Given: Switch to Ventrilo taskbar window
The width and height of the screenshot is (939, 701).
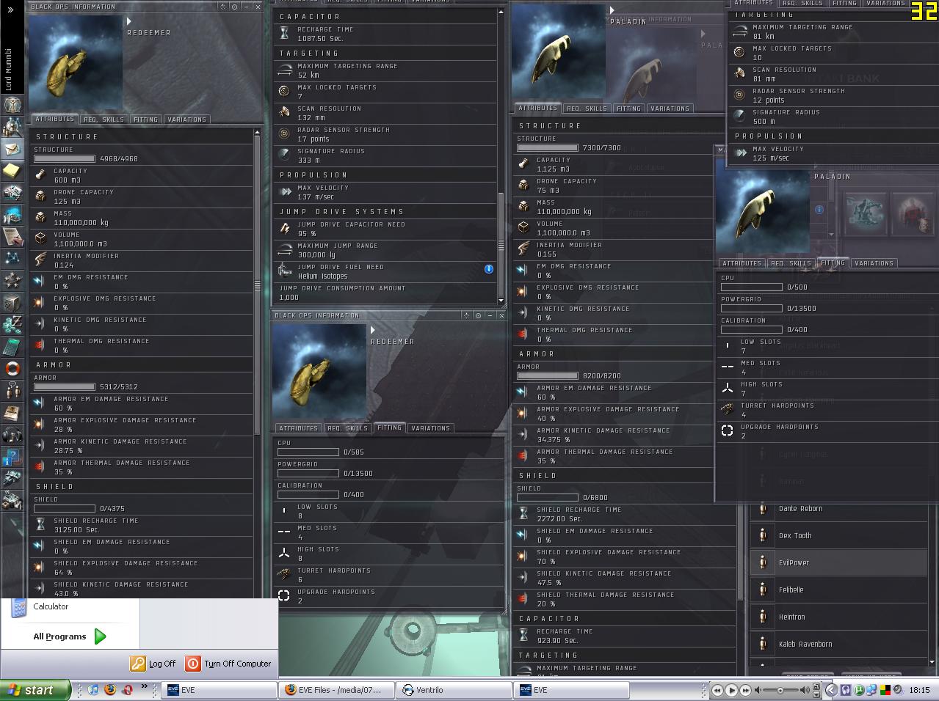Looking at the screenshot, I should click(453, 690).
